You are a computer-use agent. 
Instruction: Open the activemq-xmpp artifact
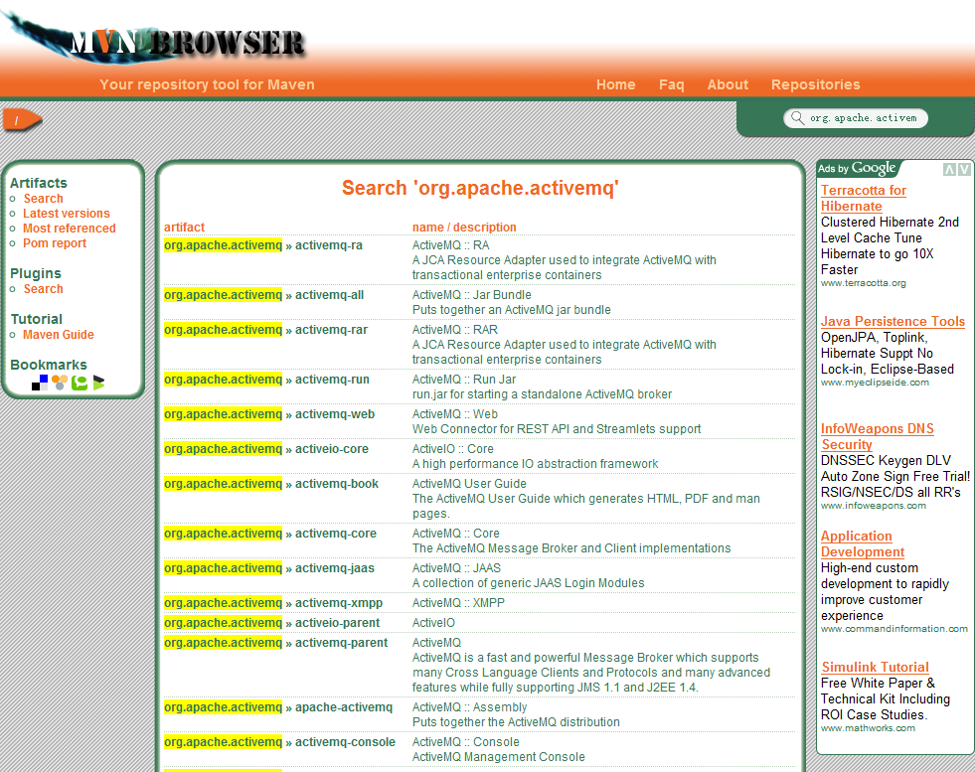pos(339,603)
